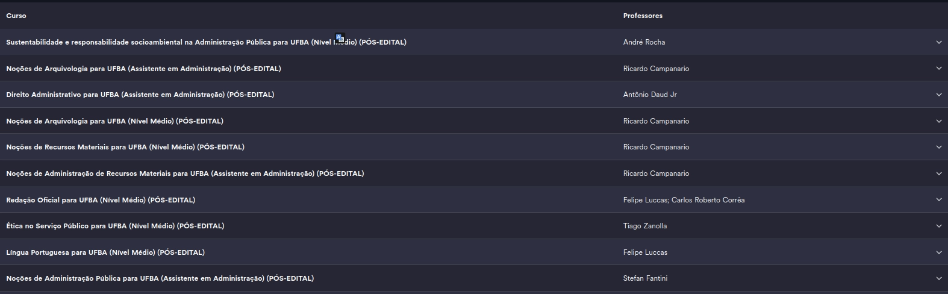Open Redação Oficial para UFBA course title
948x294 pixels.
coord(101,200)
